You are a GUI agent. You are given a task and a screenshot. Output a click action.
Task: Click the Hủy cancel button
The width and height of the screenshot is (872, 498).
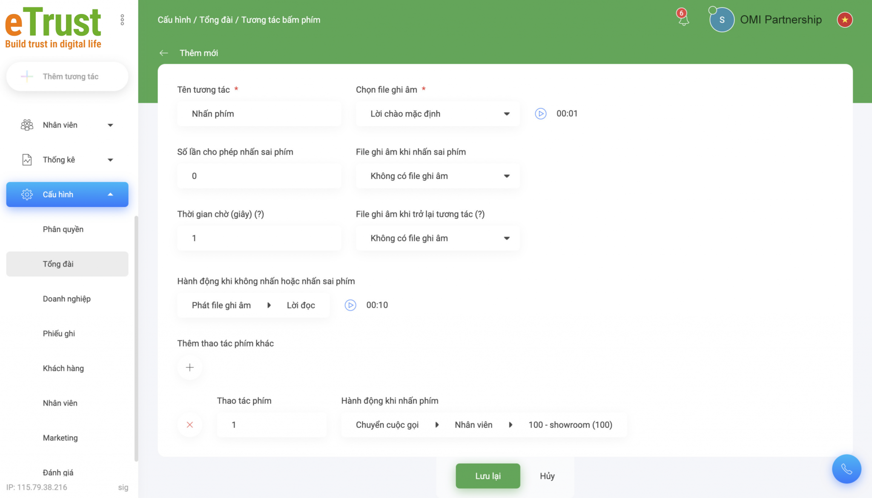(547, 476)
